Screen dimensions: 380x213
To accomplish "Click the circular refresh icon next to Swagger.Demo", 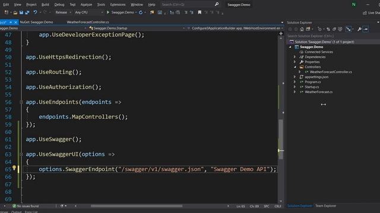I will click(x=141, y=12).
